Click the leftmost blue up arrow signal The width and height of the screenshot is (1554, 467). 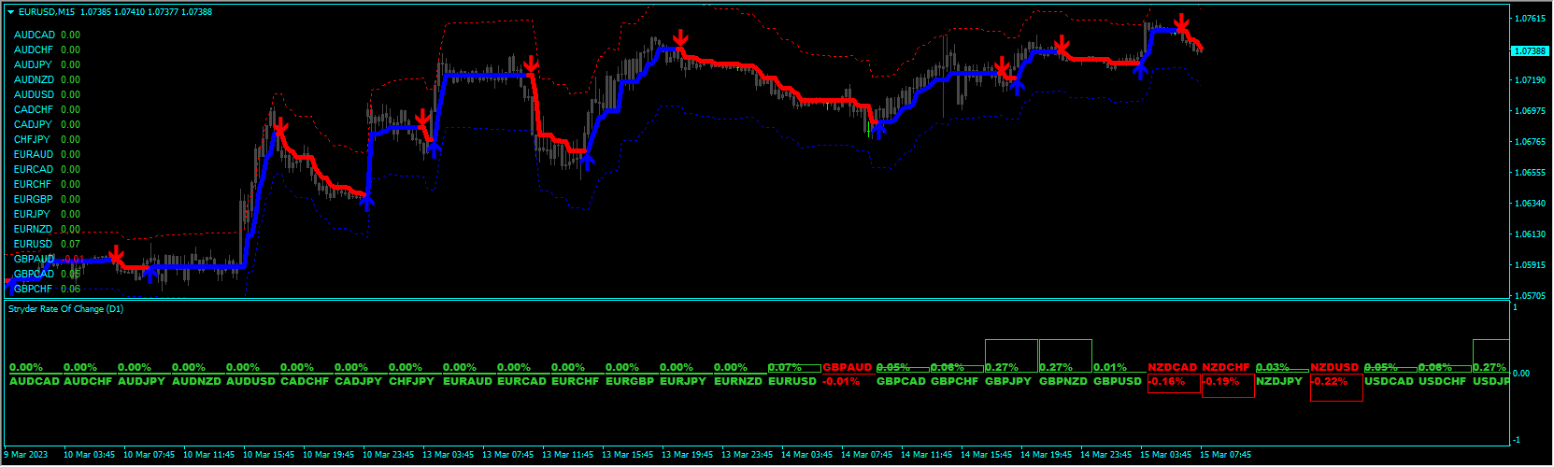click(x=150, y=273)
